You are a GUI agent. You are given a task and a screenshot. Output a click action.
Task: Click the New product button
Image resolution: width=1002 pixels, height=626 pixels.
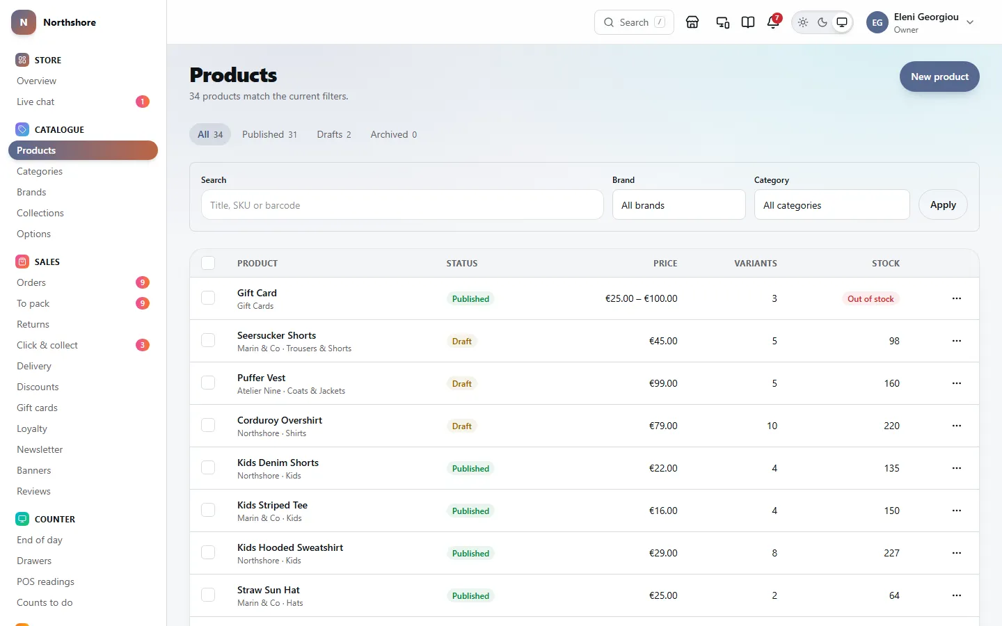(x=939, y=77)
